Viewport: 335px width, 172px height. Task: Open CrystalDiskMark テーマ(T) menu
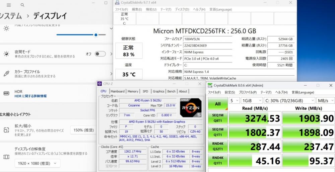pos(266,92)
